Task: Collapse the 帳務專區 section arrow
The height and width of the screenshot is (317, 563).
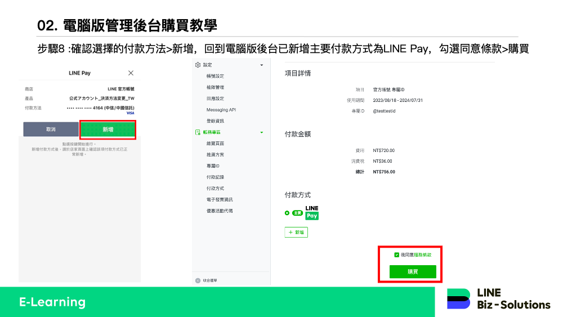Action: click(x=261, y=132)
